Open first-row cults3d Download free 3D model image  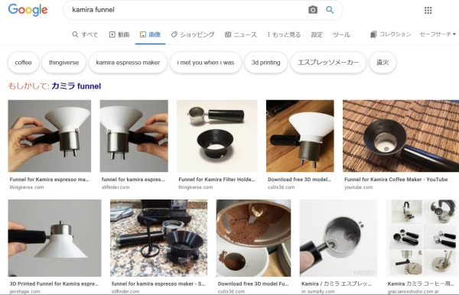tap(300, 136)
